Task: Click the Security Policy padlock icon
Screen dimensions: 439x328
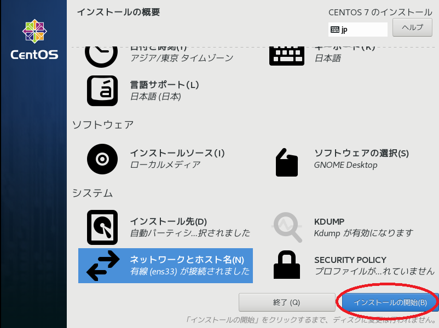Action: [287, 265]
